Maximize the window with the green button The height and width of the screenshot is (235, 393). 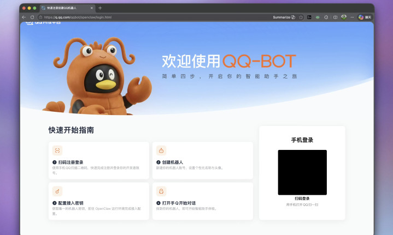[34, 8]
